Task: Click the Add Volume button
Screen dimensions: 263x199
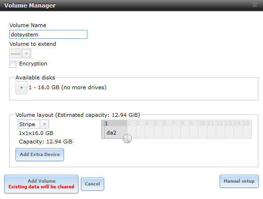Action: tap(41, 184)
